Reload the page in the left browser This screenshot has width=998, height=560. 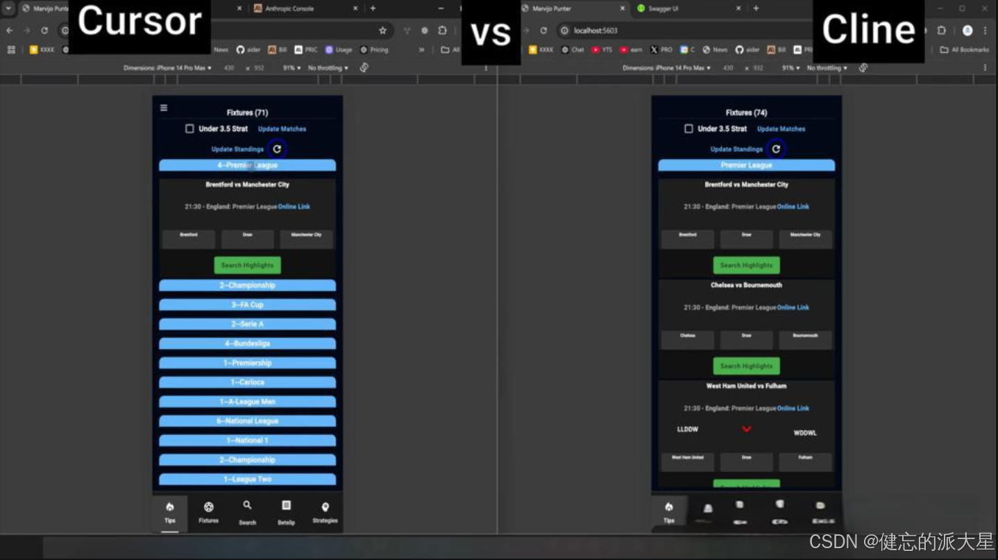[x=44, y=31]
